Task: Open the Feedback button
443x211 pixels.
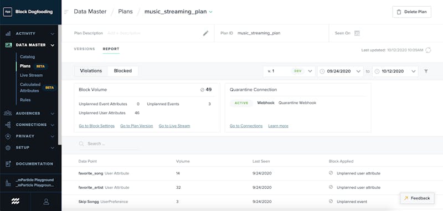Action: pyautogui.click(x=417, y=198)
